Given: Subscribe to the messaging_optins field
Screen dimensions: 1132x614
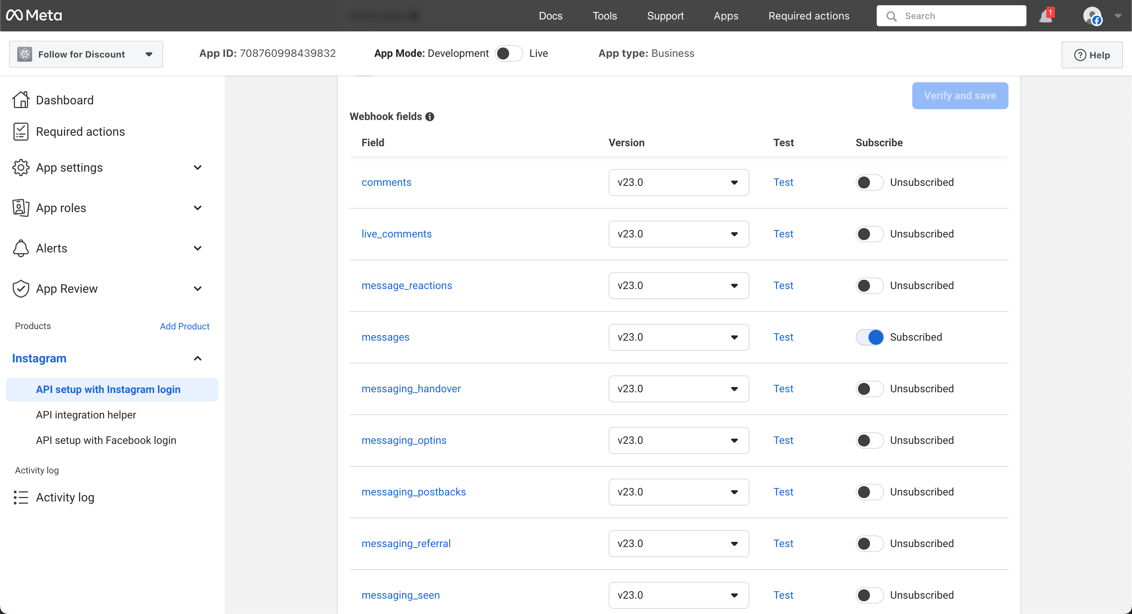Looking at the screenshot, I should point(869,440).
